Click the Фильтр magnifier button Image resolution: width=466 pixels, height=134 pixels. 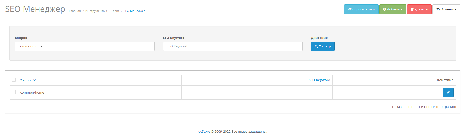click(x=322, y=46)
